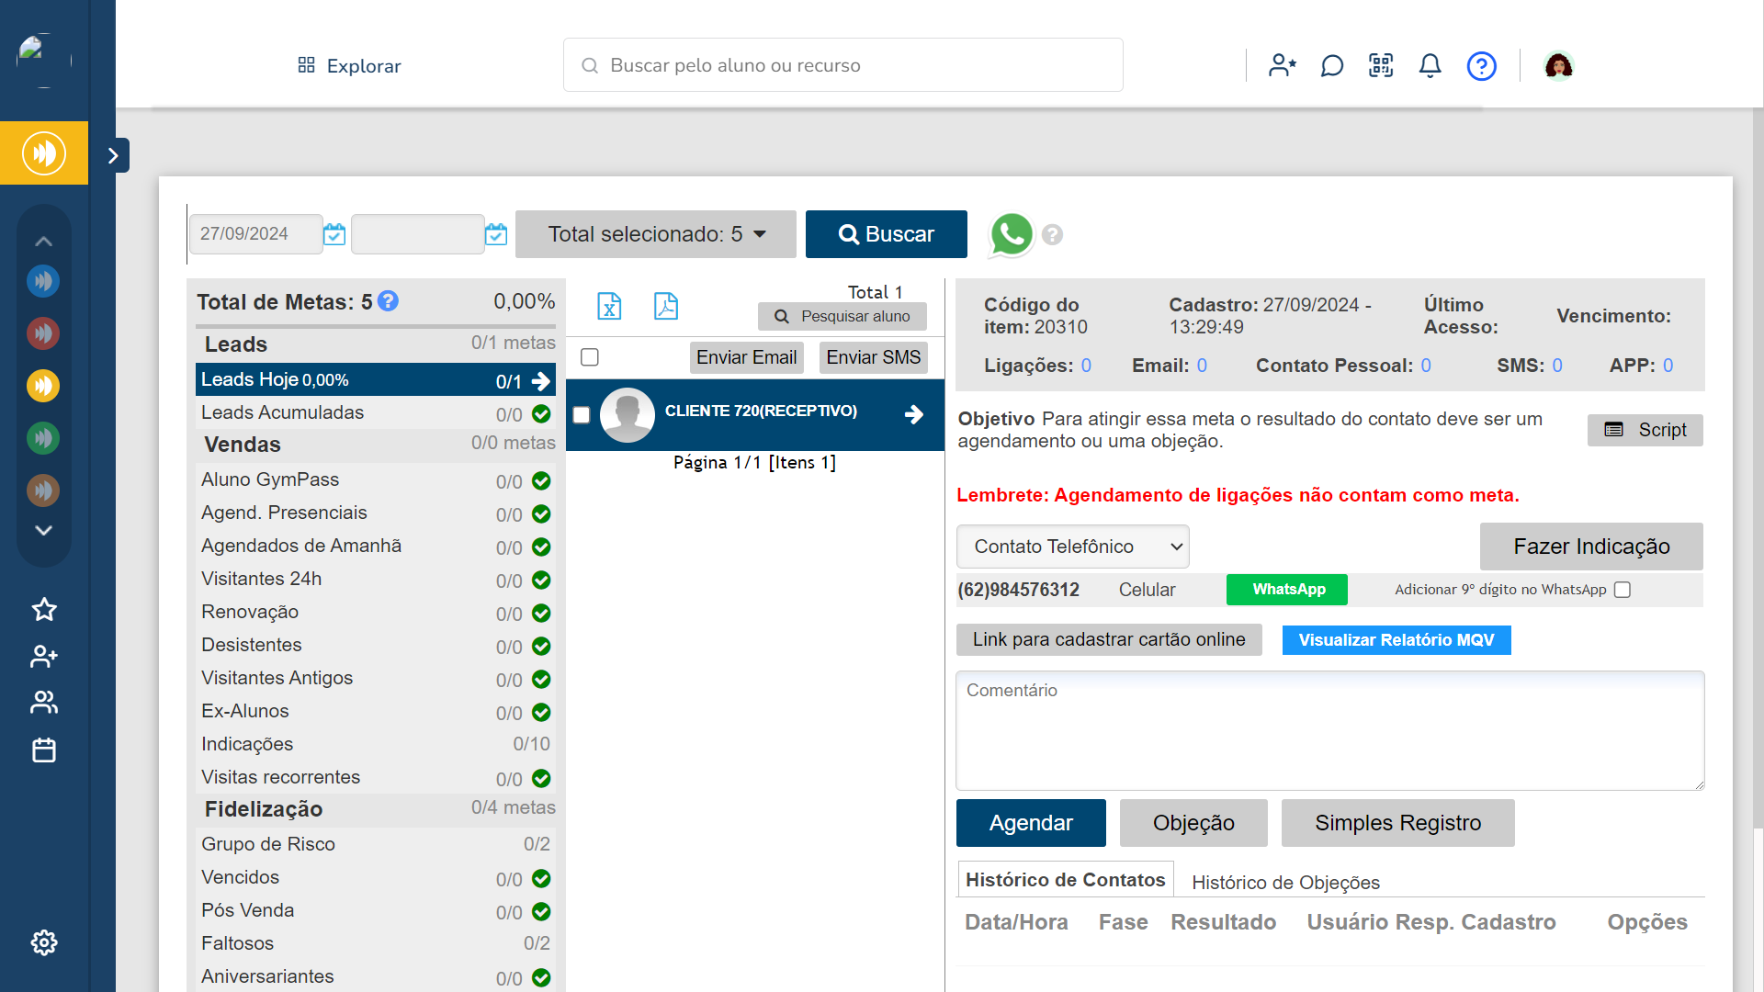
Task: Switch to Histórico de Objeções tab
Action: pos(1285,882)
